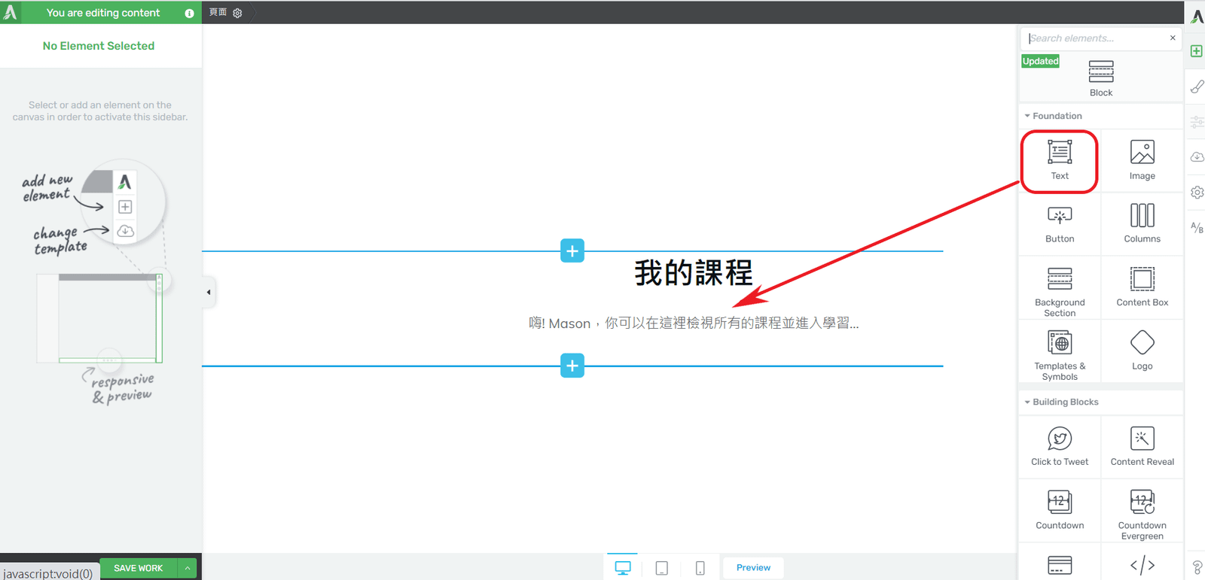The width and height of the screenshot is (1205, 580).
Task: Collapse the Building Blocks section
Action: [x=1061, y=402]
